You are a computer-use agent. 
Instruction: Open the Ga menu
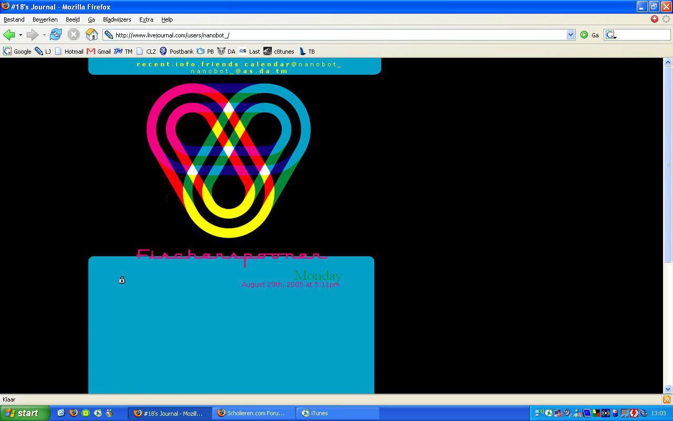91,19
